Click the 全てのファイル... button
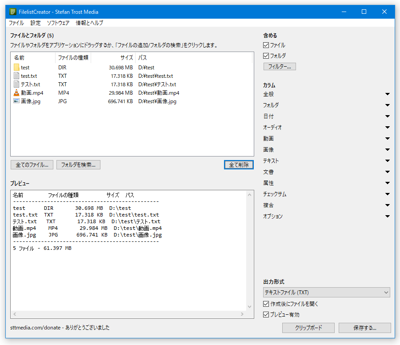The image size is (400, 345). pos(32,165)
